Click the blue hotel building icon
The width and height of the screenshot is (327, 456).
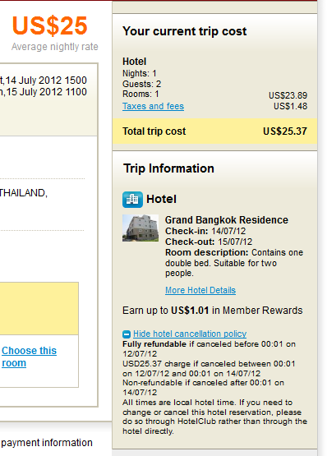click(x=132, y=200)
